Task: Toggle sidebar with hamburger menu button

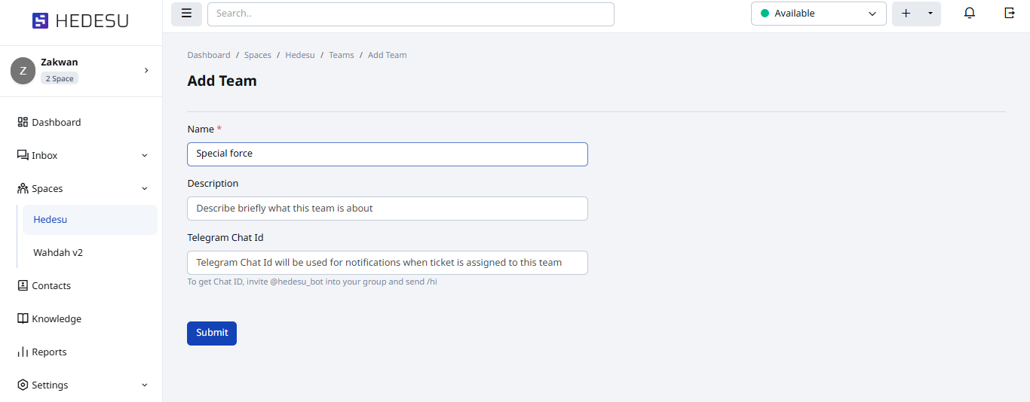Action: pos(186,14)
